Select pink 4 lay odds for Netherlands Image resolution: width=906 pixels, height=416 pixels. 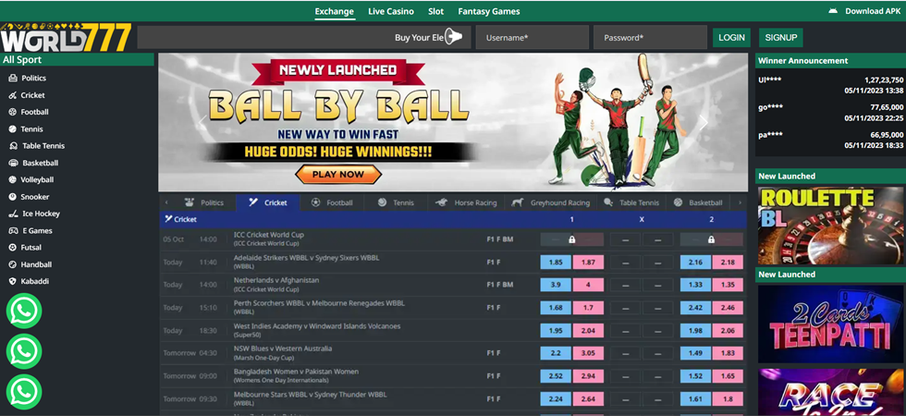pyautogui.click(x=588, y=285)
